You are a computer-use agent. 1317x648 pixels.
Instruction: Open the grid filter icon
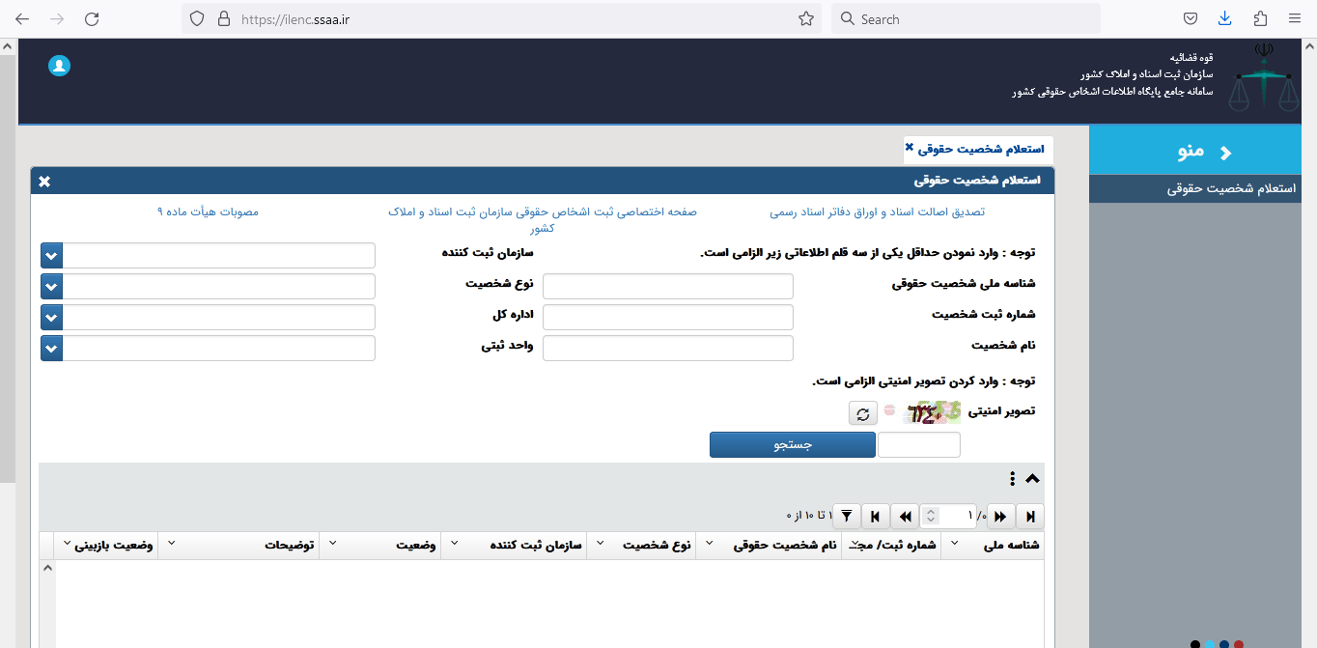click(x=847, y=516)
